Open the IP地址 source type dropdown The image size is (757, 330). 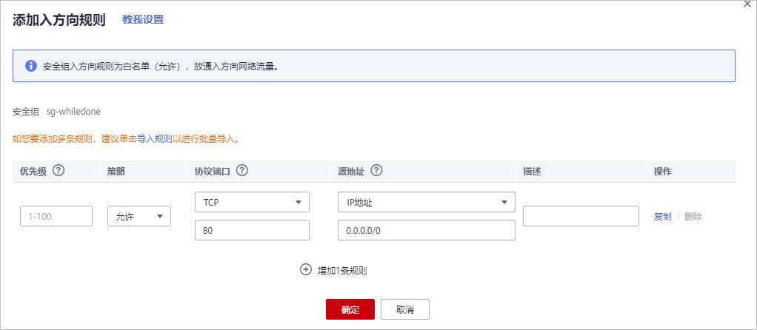point(426,202)
